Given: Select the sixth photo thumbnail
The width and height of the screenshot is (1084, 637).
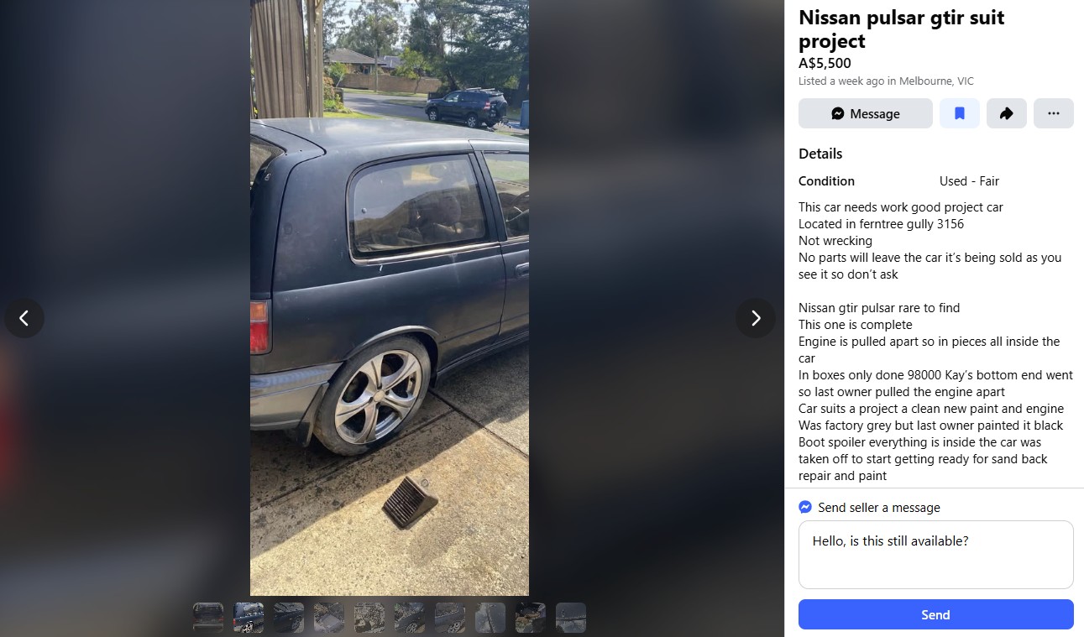Looking at the screenshot, I should (410, 618).
